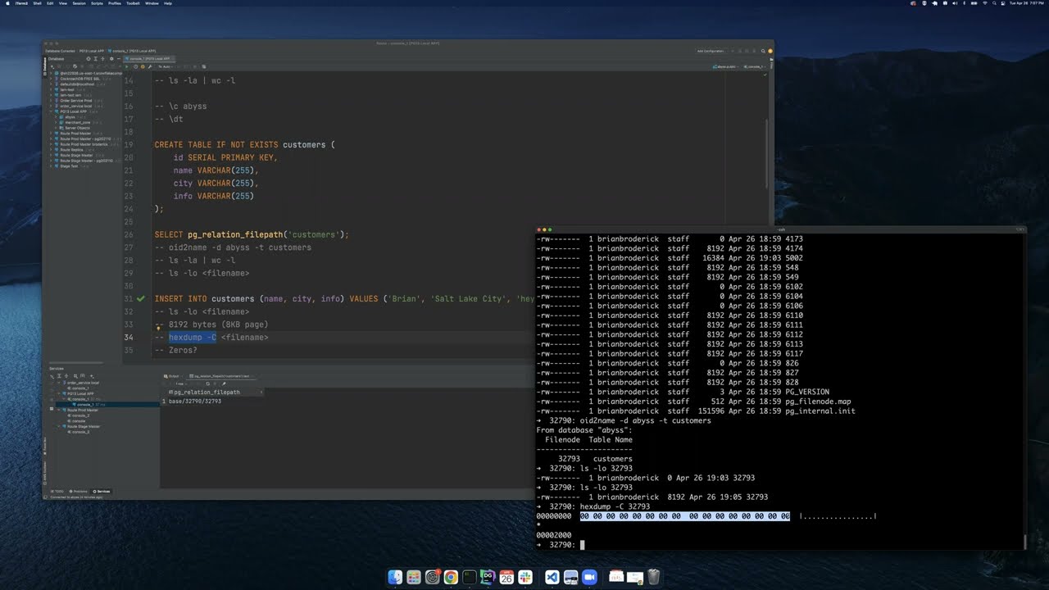Open Google Chrome from the Dock
Image resolution: width=1049 pixels, height=590 pixels.
(x=451, y=578)
